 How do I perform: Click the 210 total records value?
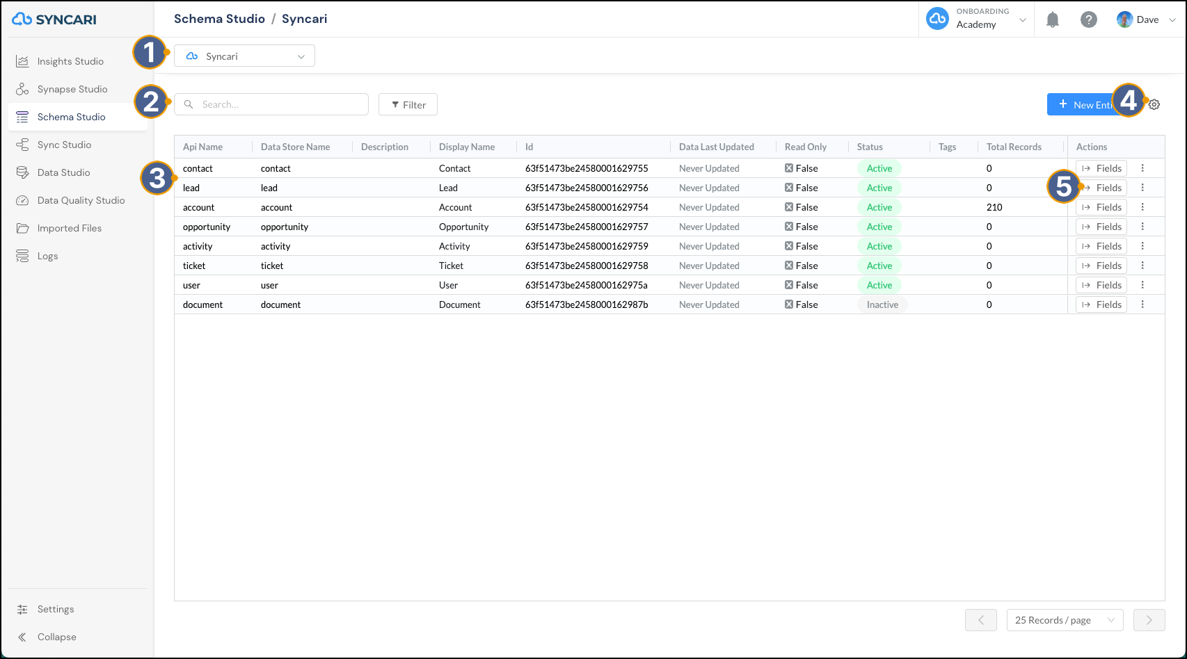(994, 207)
